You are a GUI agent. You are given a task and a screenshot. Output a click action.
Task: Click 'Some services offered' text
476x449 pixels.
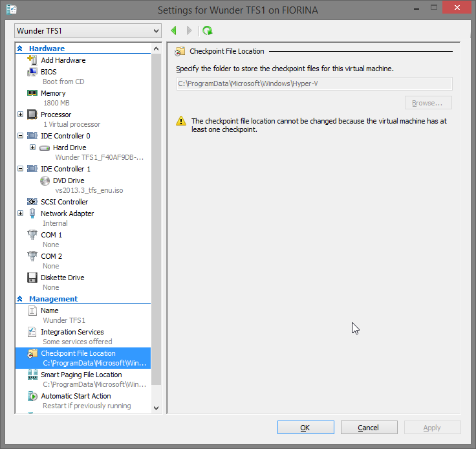coord(78,342)
